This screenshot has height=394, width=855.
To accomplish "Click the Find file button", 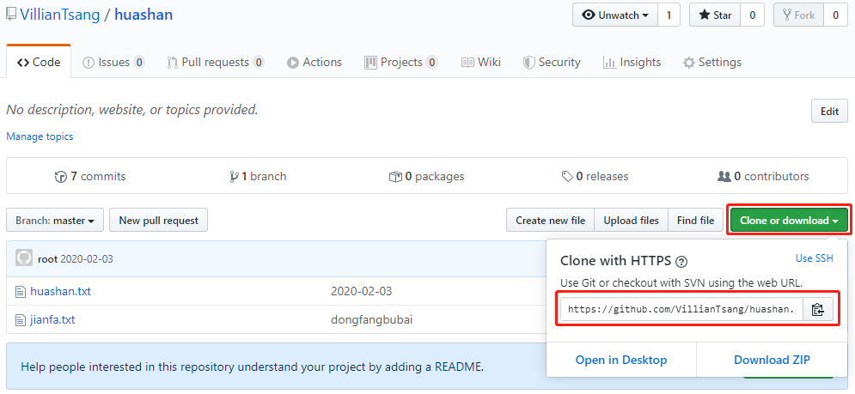I will [x=695, y=220].
